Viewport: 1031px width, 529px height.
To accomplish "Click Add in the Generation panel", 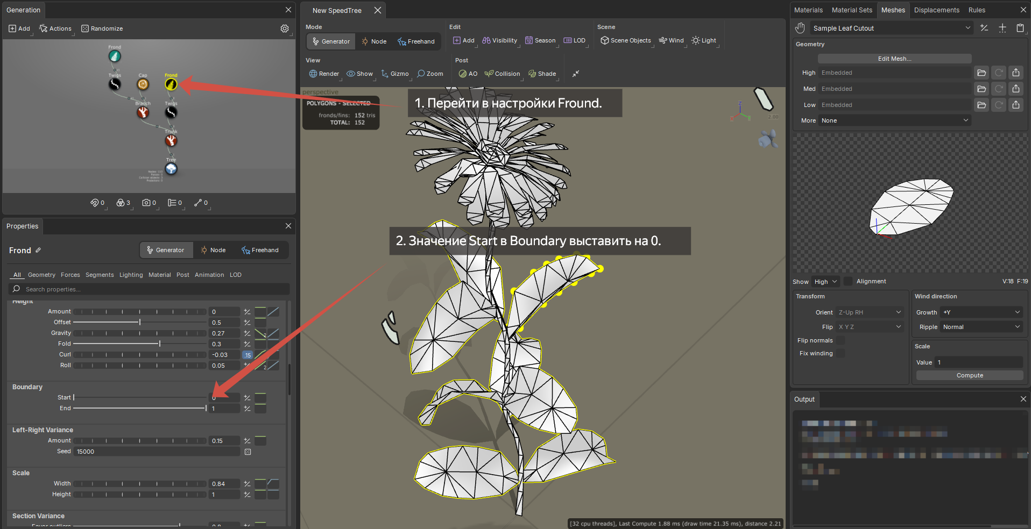I will (x=19, y=28).
